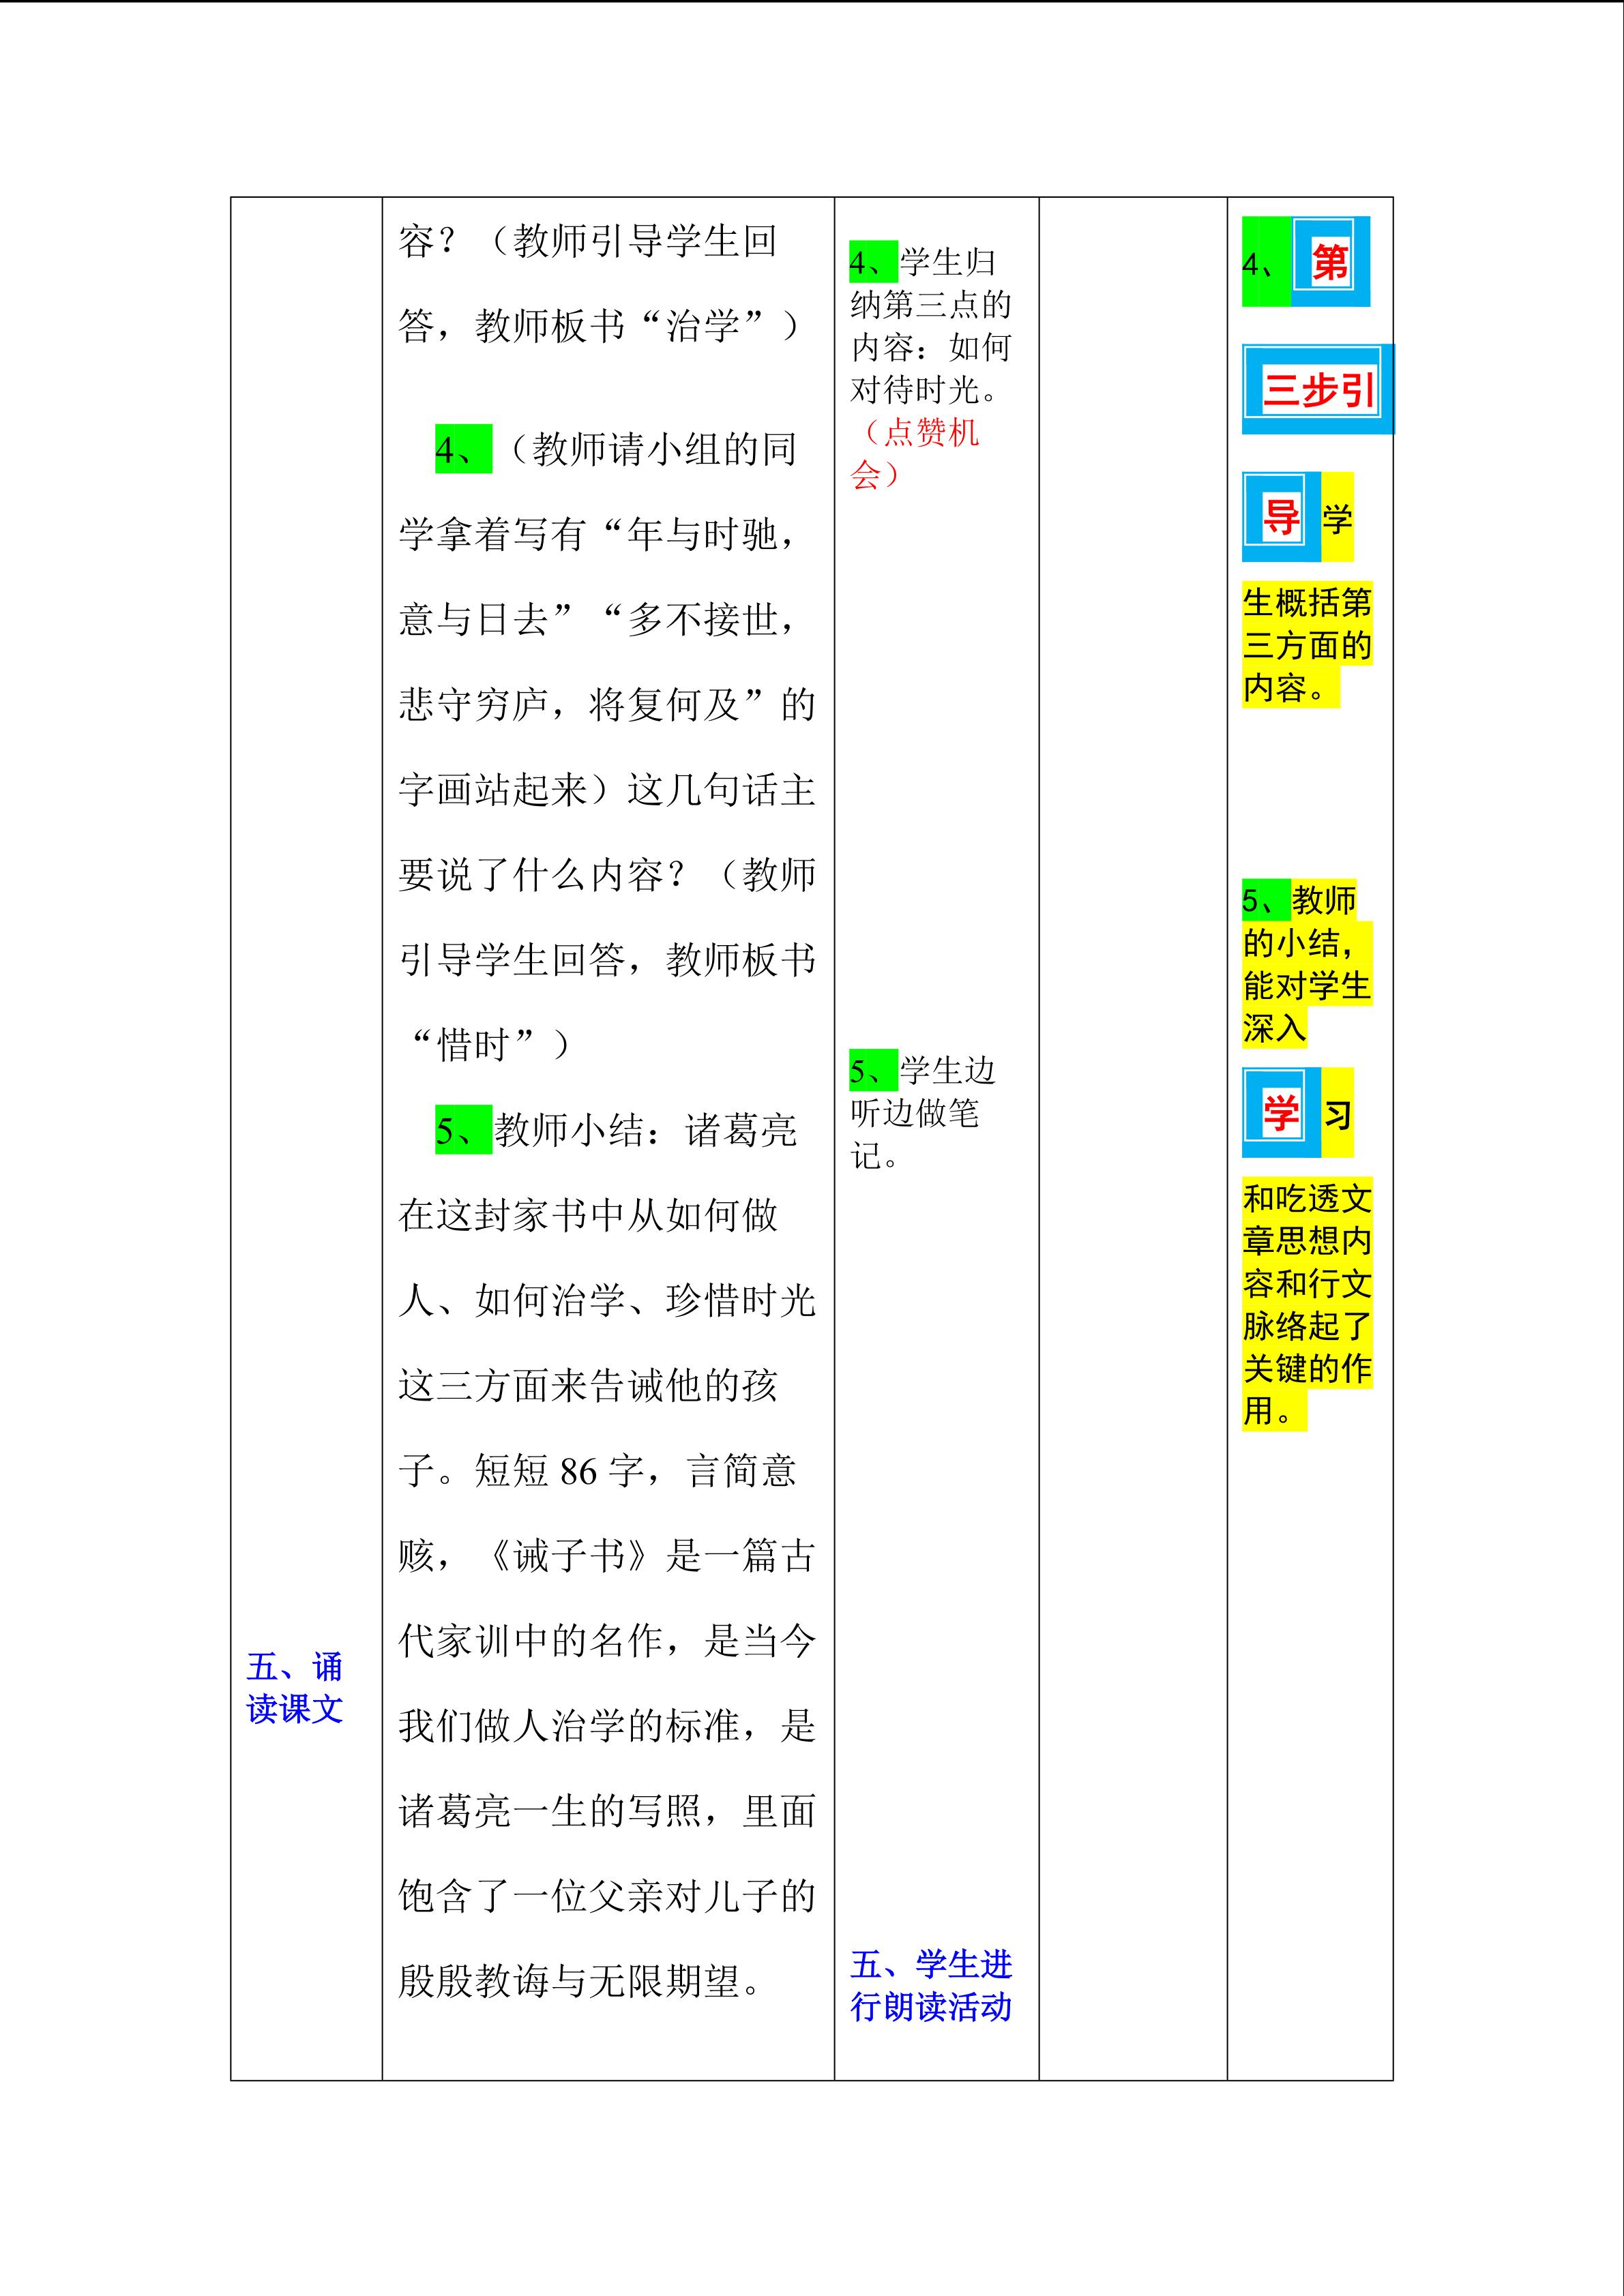Select the highlighted line "脉络起了"
This screenshot has width=1624, height=2296.
(x=1307, y=1325)
